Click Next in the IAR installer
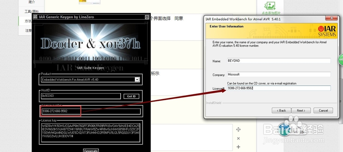The image size is (343, 152). pos(301,111)
